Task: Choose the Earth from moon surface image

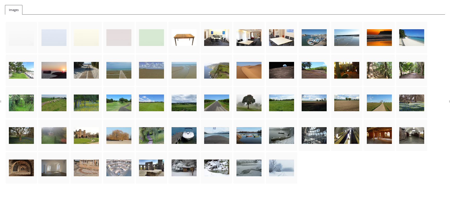Action: tap(282, 70)
